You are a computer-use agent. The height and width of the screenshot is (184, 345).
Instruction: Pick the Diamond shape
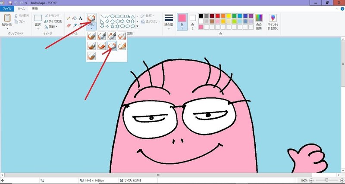pos(107,21)
